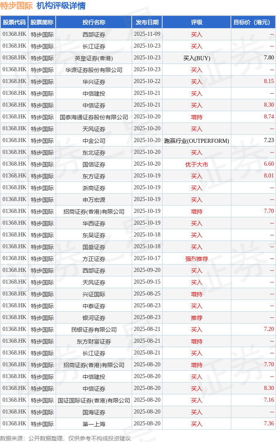The width and height of the screenshot is (276, 442).
Task: Click 英皇证券(香港) in the broker column
Action: tap(94, 58)
